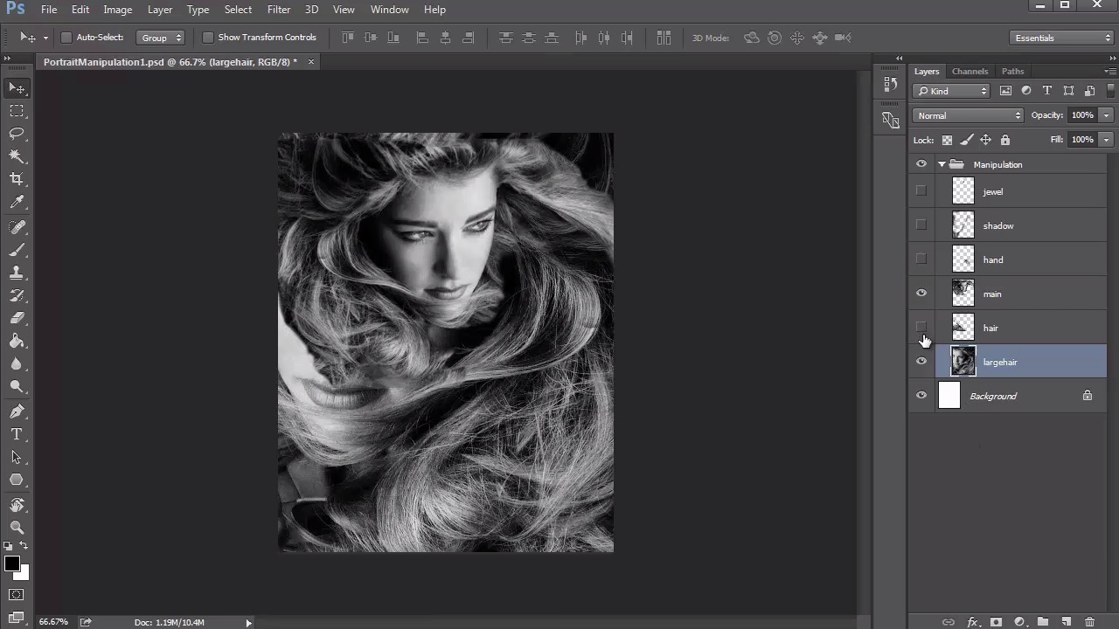Select the Eyedropper tool
1119x629 pixels.
[17, 202]
